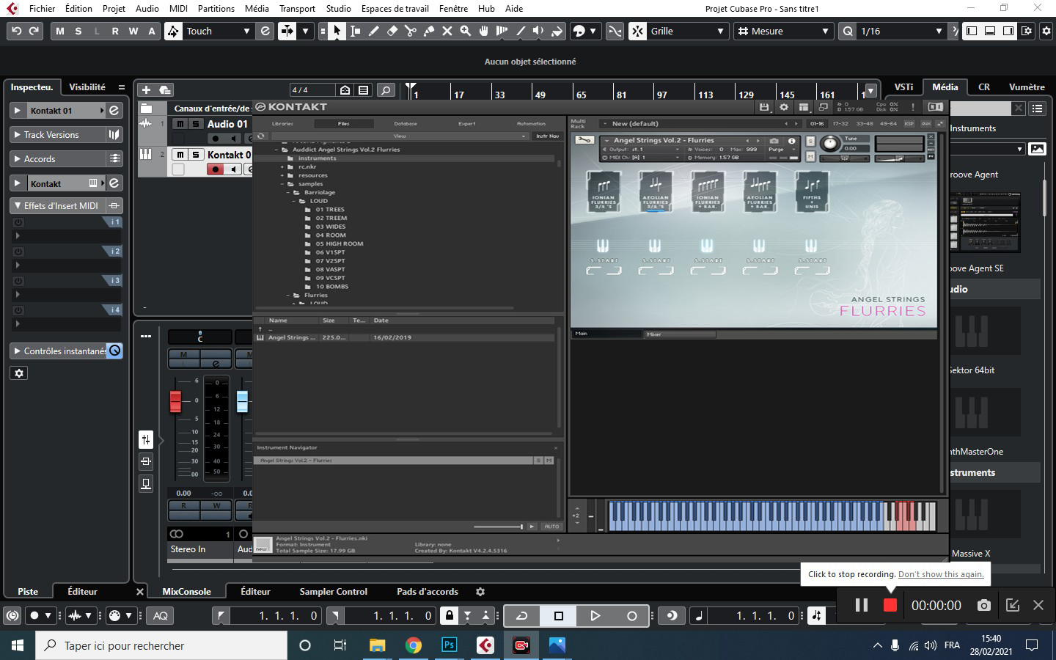The height and width of the screenshot is (660, 1056).
Task: Select the Erase tool
Action: coord(392,31)
